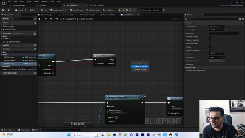
Task: Open WBP_HealthBar variable type dropdown
Action: [x=29, y=61]
